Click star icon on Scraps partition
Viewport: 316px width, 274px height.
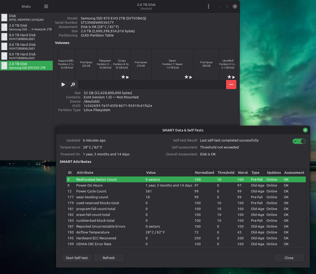point(123,77)
